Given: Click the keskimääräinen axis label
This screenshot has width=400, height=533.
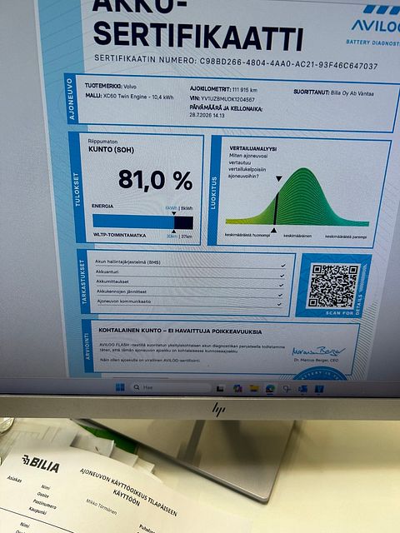Looking at the screenshot, I should (297, 236).
